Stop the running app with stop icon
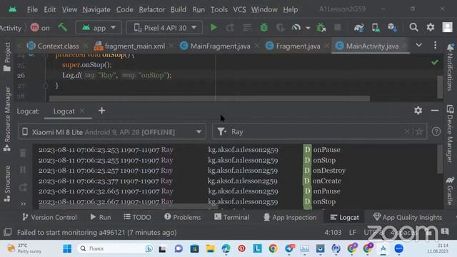Viewport: 457px width, 257px height. pos(338,27)
